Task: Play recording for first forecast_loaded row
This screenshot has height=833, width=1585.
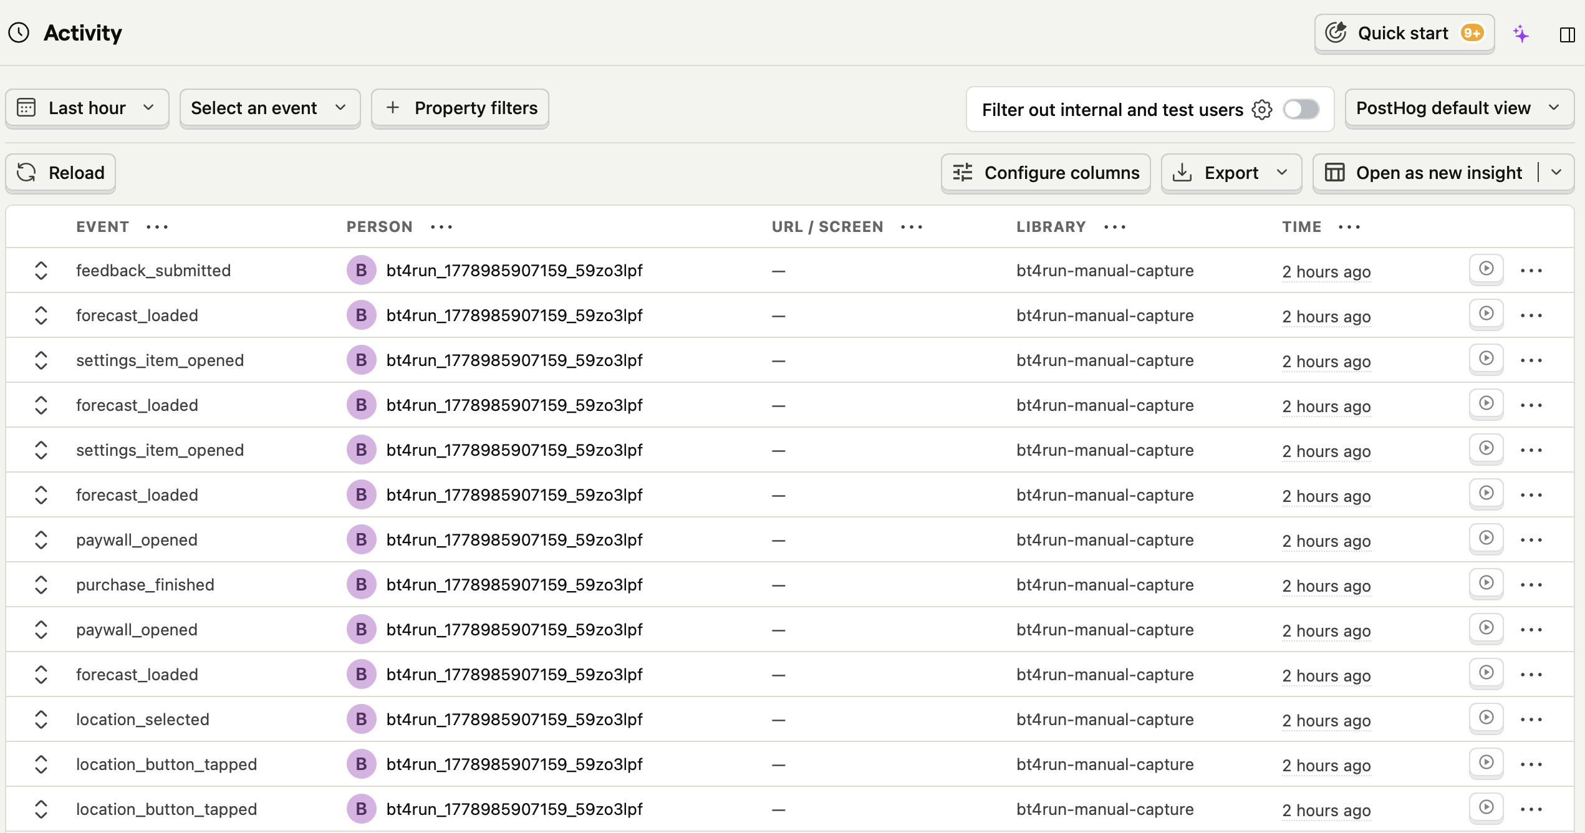Action: [1486, 314]
